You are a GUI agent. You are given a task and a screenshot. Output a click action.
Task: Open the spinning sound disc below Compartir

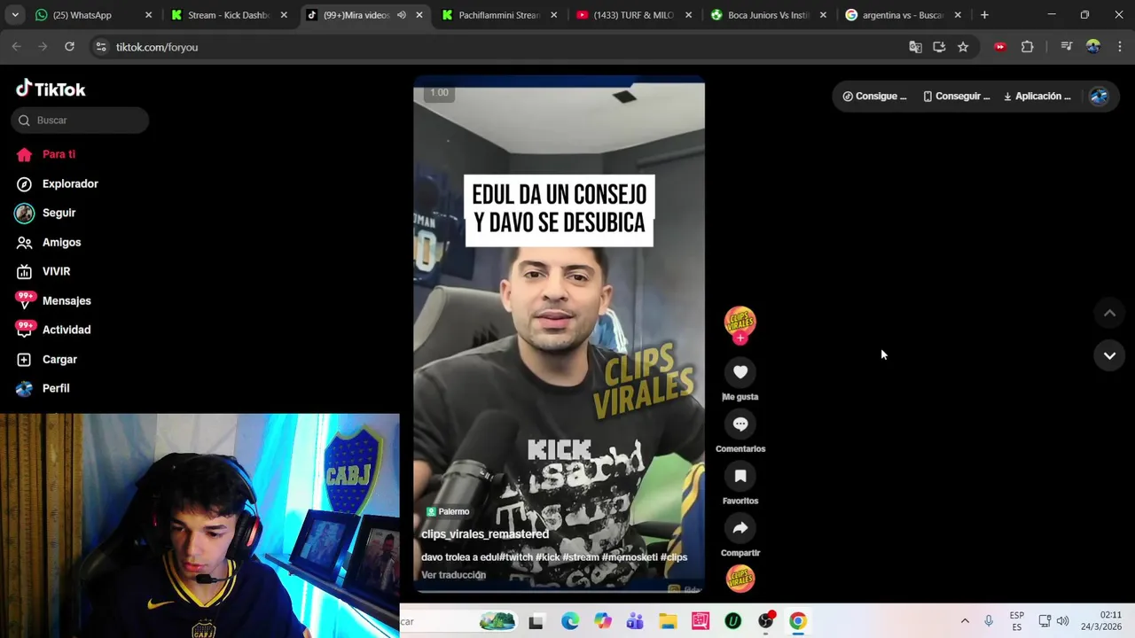740,579
